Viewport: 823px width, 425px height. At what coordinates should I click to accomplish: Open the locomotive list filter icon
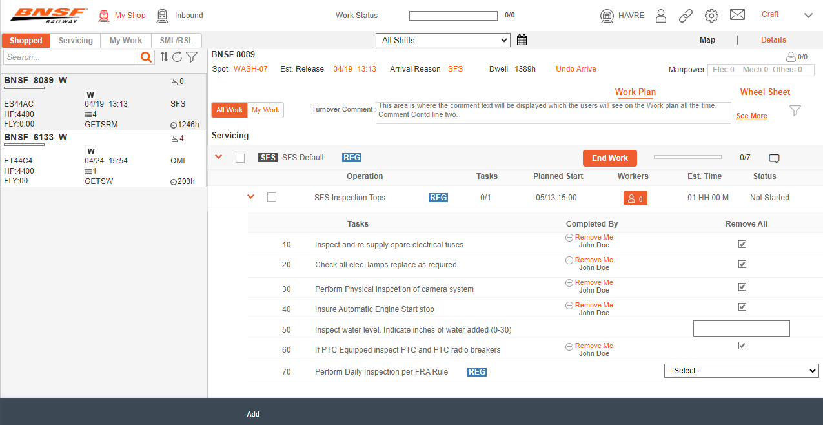pyautogui.click(x=192, y=57)
